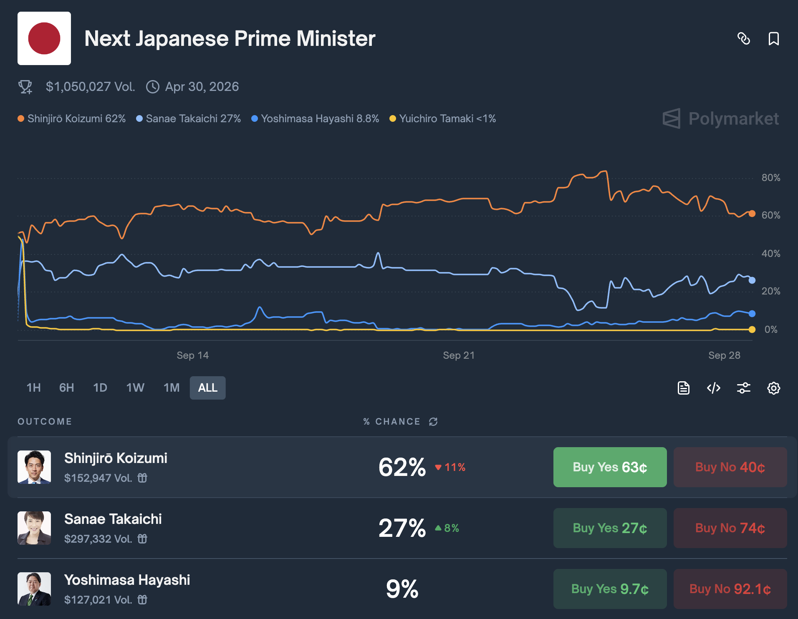Screen dimensions: 798x619
Task: Click the trophy icon near volume
Action: coord(25,87)
